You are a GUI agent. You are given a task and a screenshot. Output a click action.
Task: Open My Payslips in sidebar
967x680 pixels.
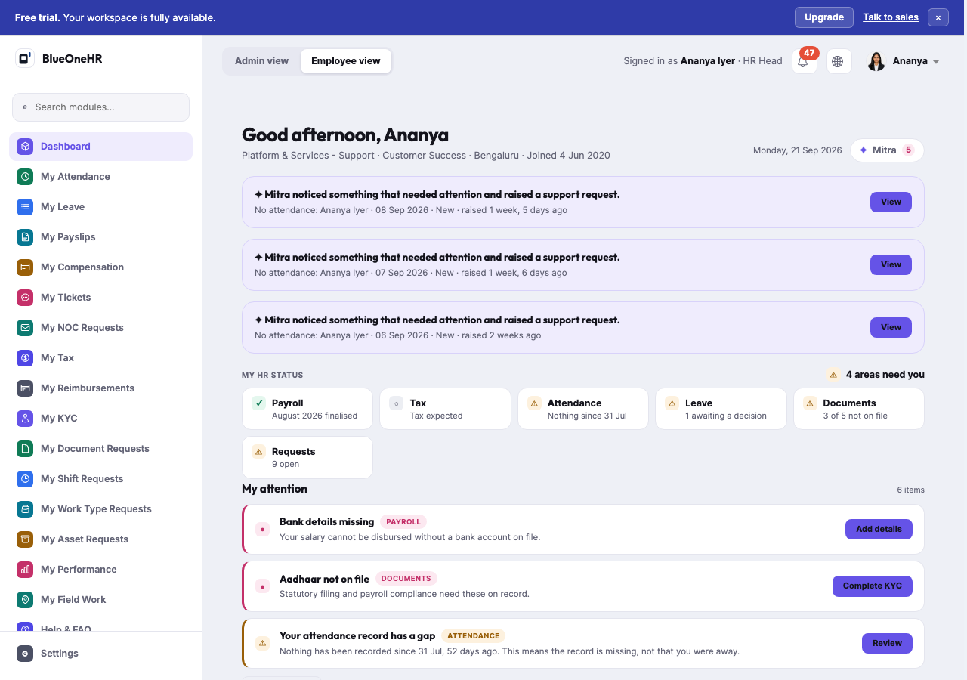[x=100, y=237]
